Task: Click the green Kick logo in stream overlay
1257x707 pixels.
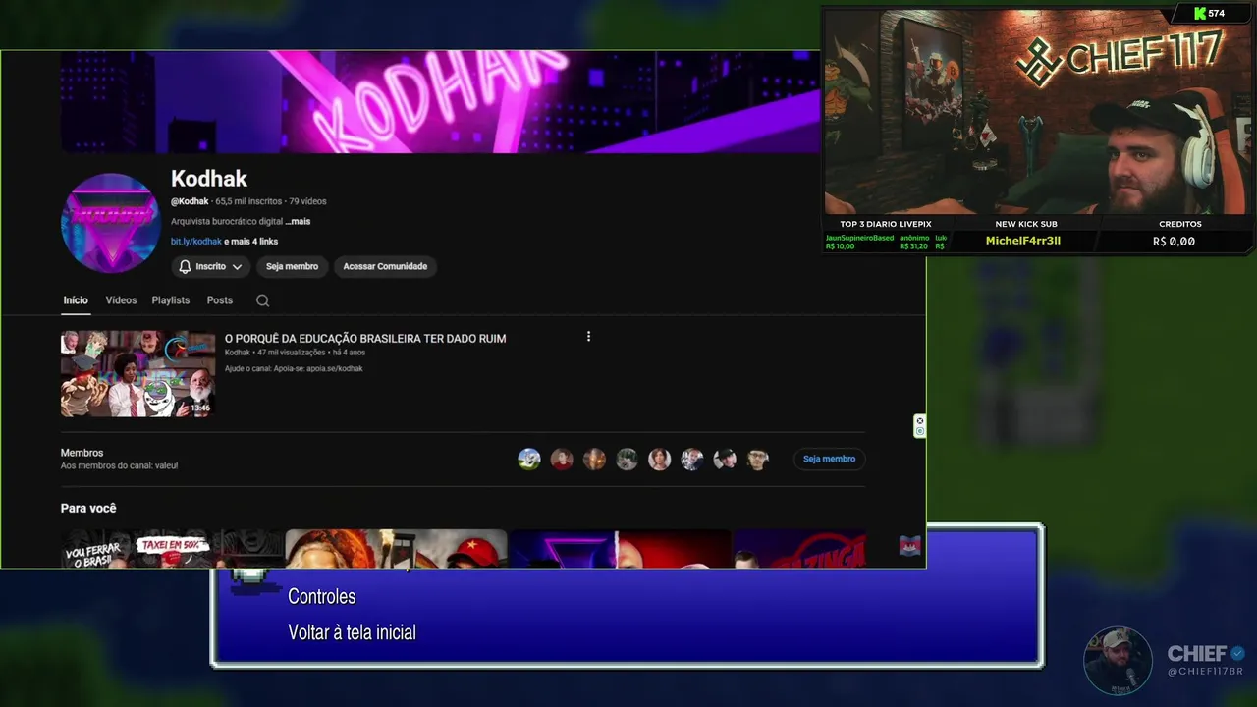Action: pos(1200,13)
